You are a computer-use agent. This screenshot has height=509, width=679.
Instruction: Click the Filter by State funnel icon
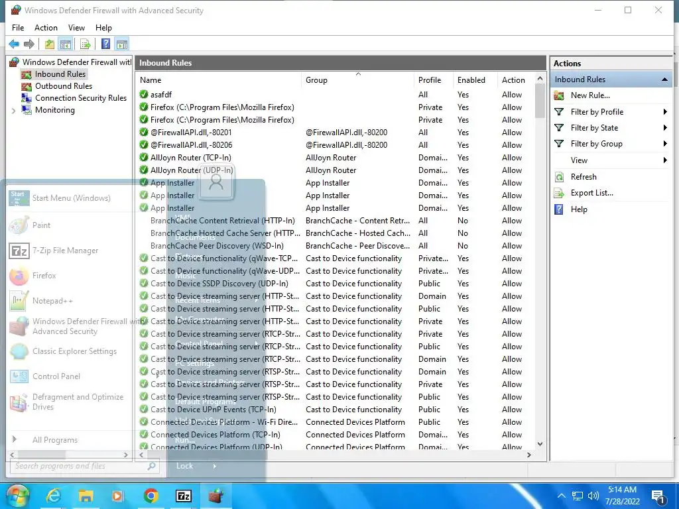coord(559,128)
